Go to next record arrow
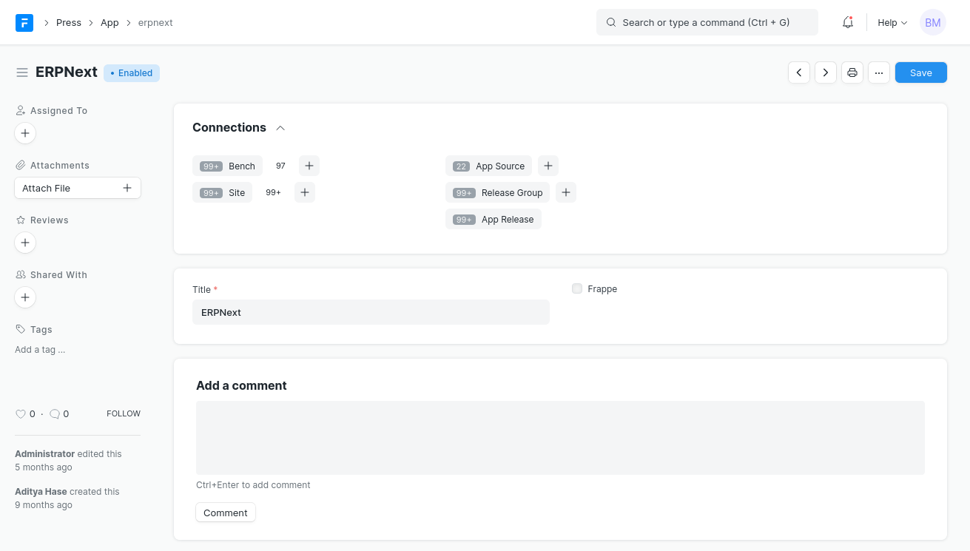This screenshot has width=970, height=551. (826, 72)
